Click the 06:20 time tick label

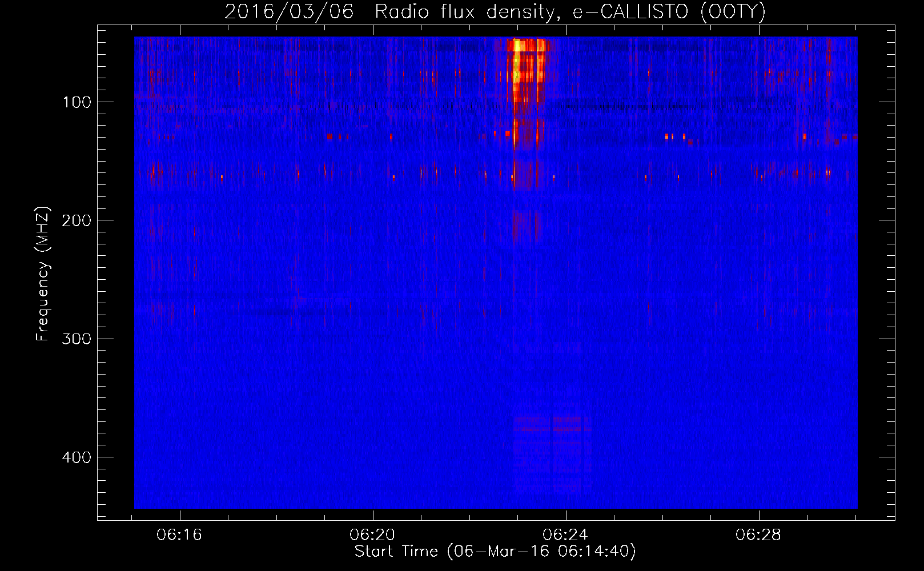373,534
